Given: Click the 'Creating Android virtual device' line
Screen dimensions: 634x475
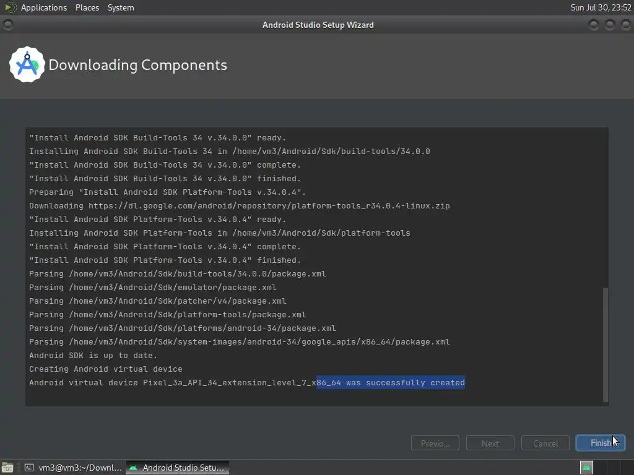Looking at the screenshot, I should click(x=105, y=369).
